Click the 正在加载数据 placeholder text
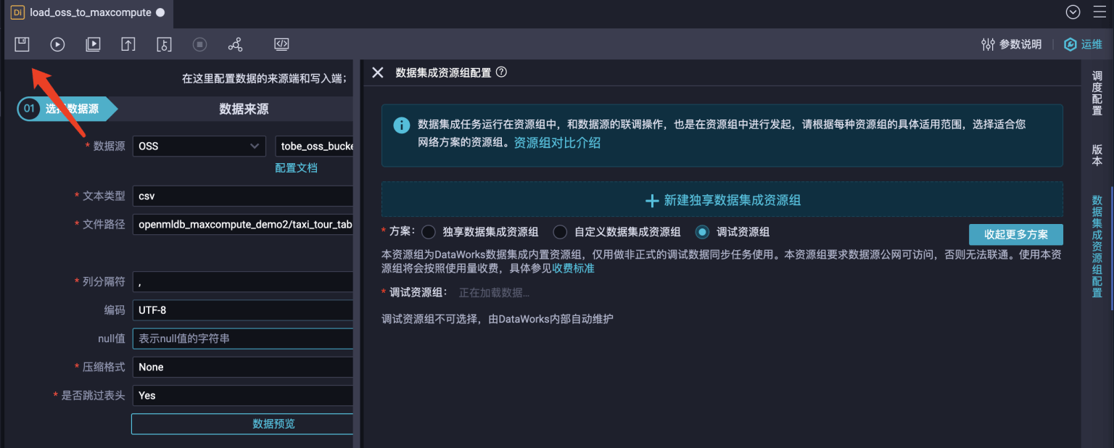 click(x=494, y=293)
